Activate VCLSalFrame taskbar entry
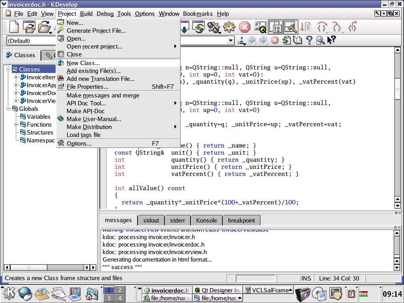Image resolution: width=404 pixels, height=303 pixels. 268,290
